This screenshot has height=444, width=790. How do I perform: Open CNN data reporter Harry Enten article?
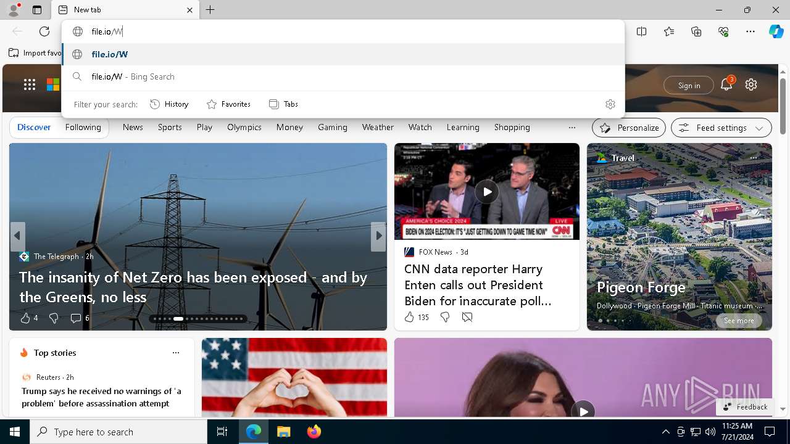(478, 285)
